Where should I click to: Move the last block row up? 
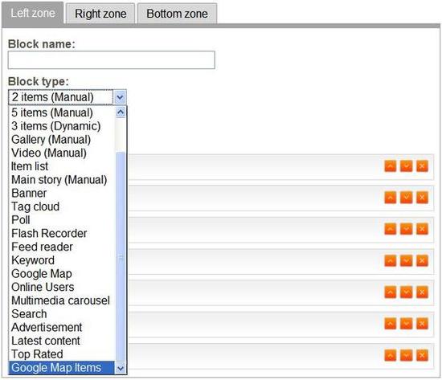coord(390,355)
